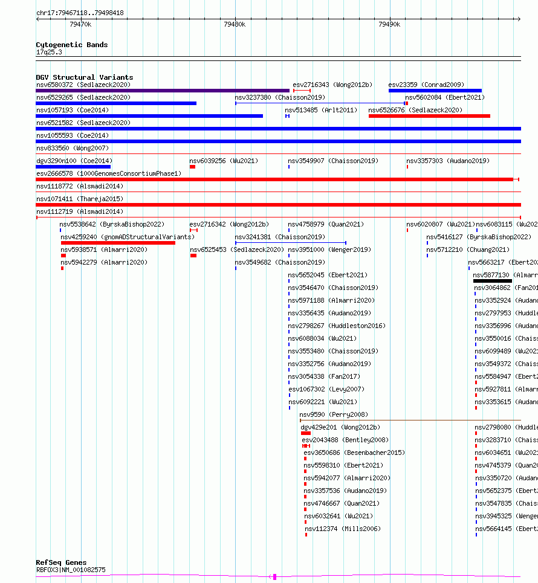Open nsv6525453 (Sedlazeck2020) variant
The height and width of the screenshot is (583, 538).
[237, 250]
